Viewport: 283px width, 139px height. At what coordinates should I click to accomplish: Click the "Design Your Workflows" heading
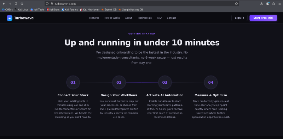coord(119,95)
